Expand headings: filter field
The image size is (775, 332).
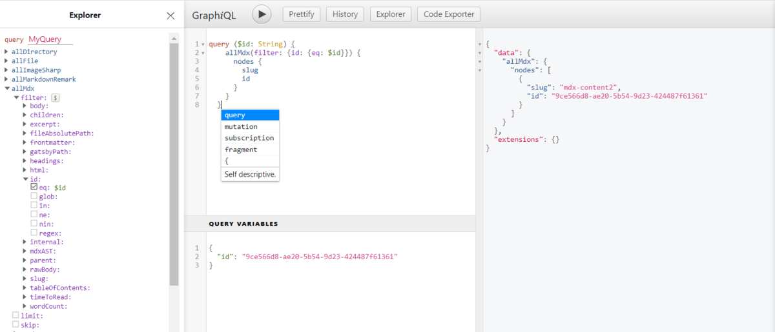click(x=25, y=161)
